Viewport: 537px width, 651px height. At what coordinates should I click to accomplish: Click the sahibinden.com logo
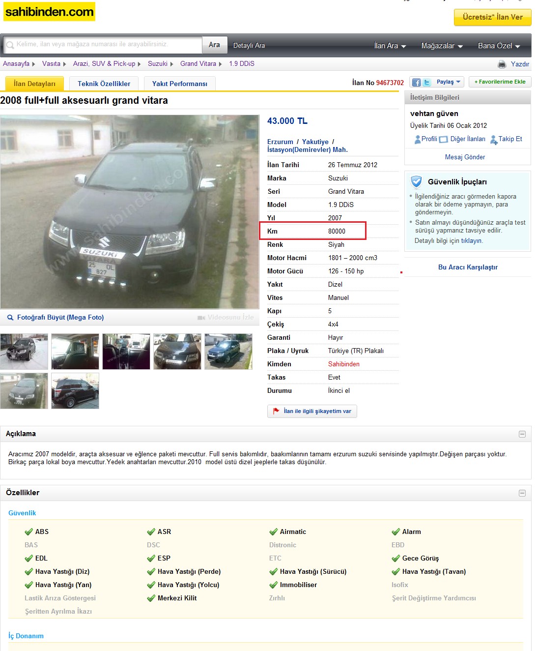pyautogui.click(x=49, y=12)
